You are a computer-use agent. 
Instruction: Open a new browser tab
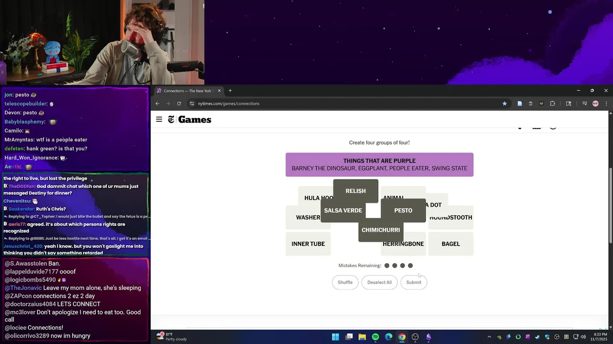point(230,91)
